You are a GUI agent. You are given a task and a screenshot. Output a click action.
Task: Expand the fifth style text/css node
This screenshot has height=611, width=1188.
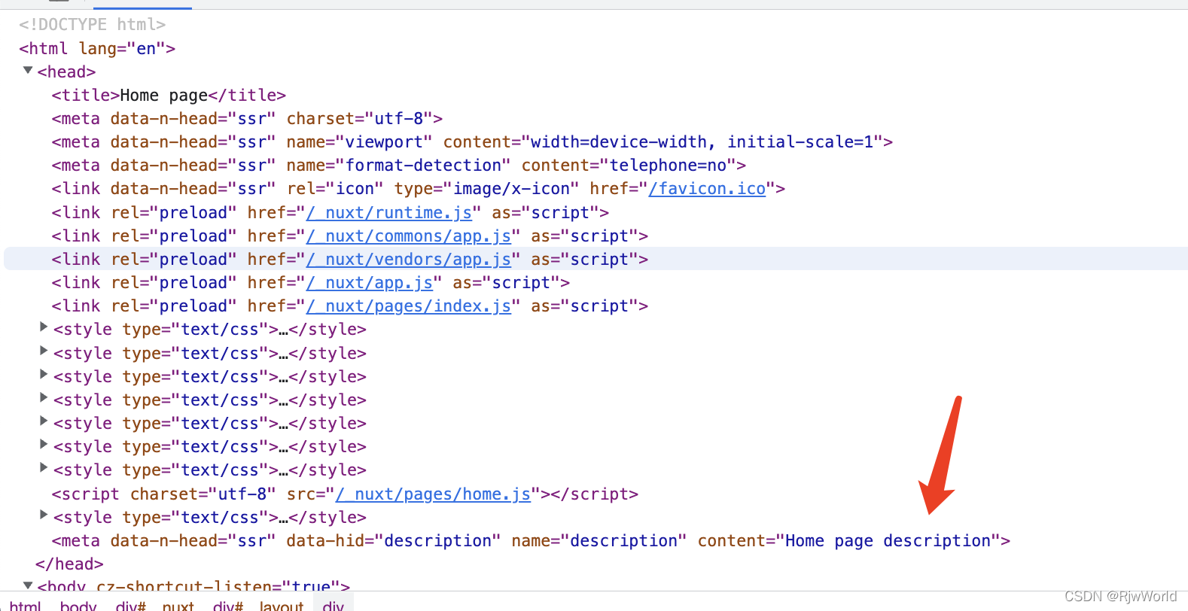pyautogui.click(x=44, y=421)
